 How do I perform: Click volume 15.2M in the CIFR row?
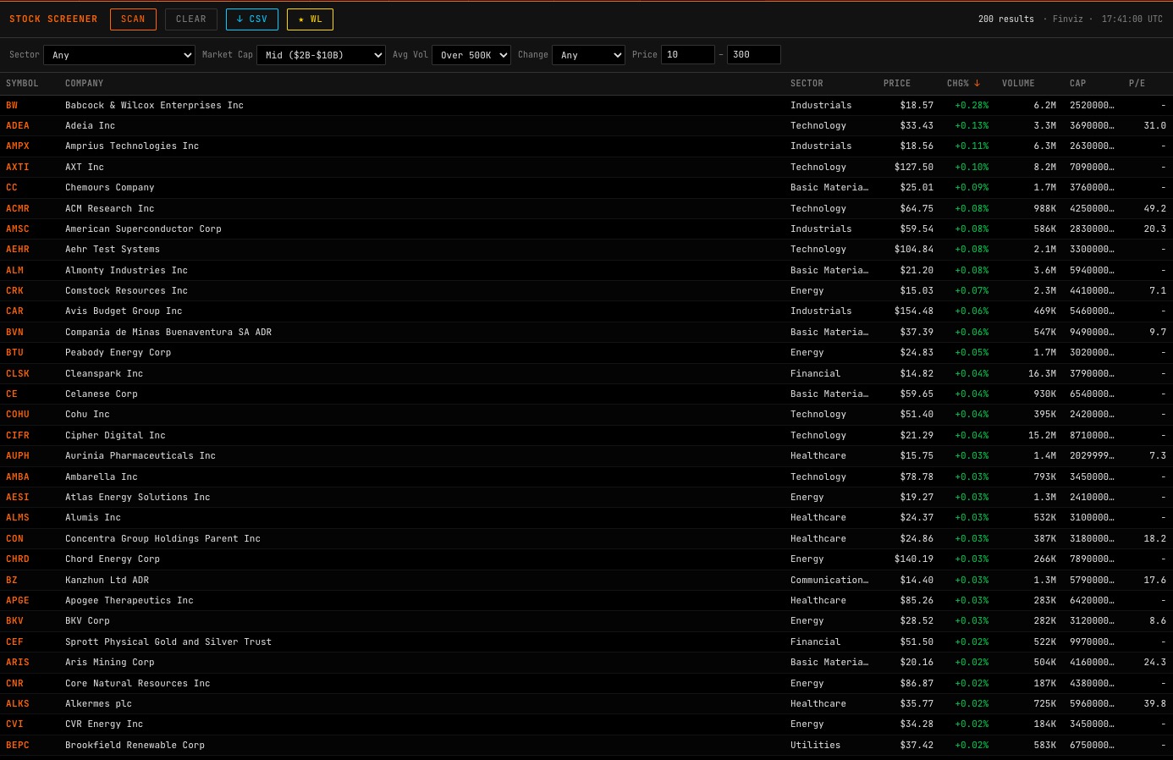coord(1042,436)
